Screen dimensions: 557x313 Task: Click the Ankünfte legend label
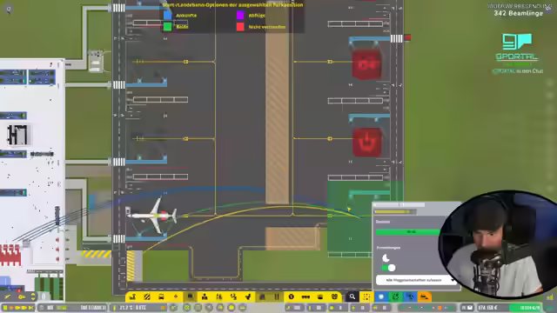click(x=186, y=16)
